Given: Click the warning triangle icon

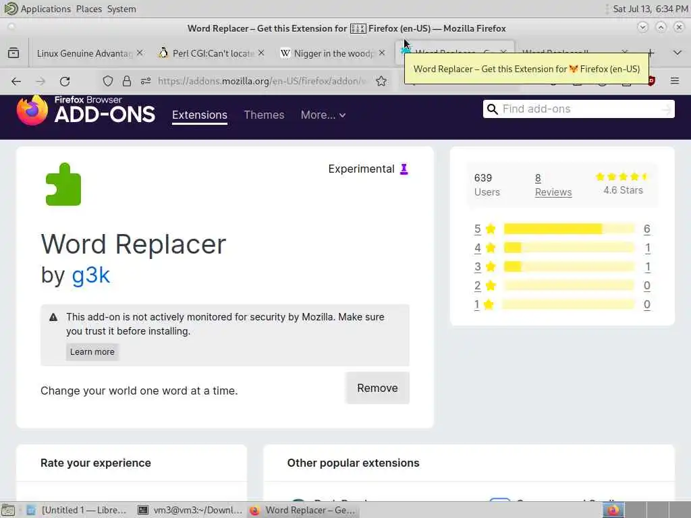Looking at the screenshot, I should pos(53,317).
